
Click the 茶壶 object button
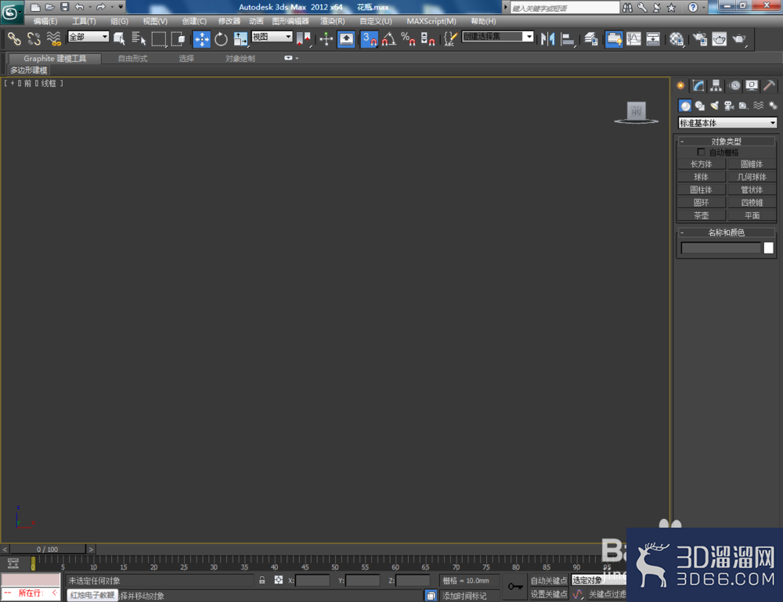(701, 215)
